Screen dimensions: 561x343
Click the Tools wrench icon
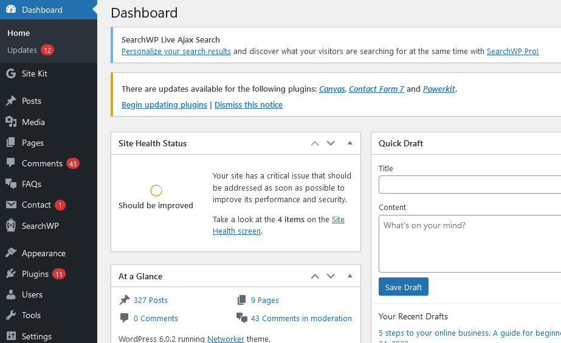coord(11,315)
